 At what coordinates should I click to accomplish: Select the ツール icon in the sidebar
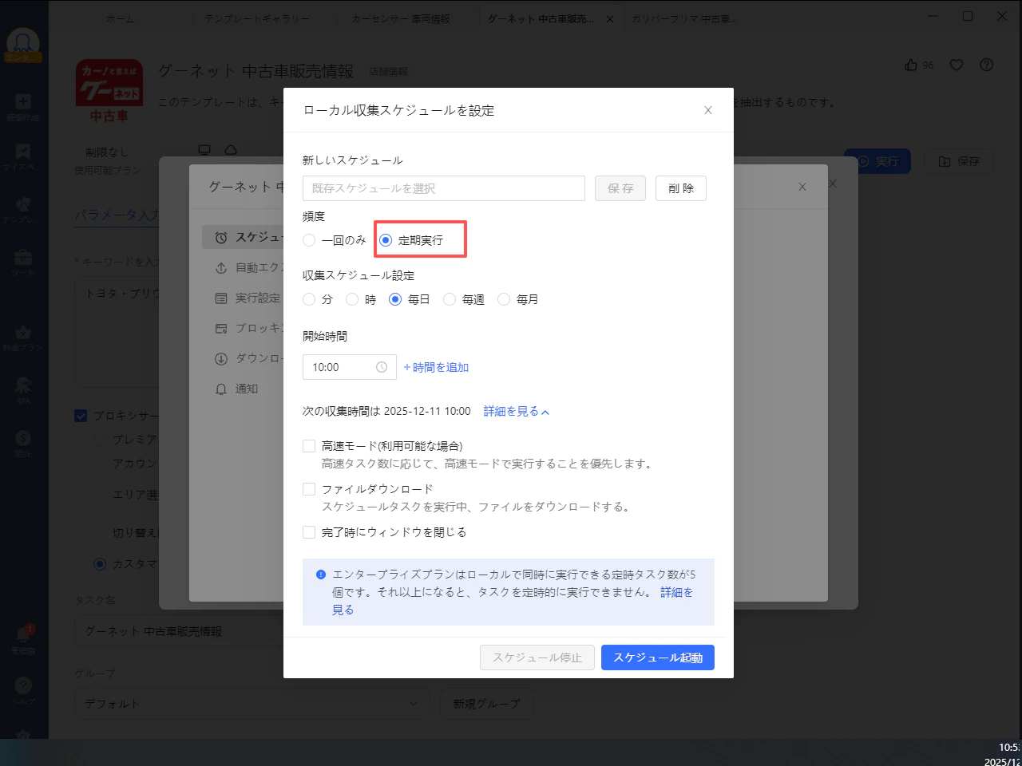(23, 262)
